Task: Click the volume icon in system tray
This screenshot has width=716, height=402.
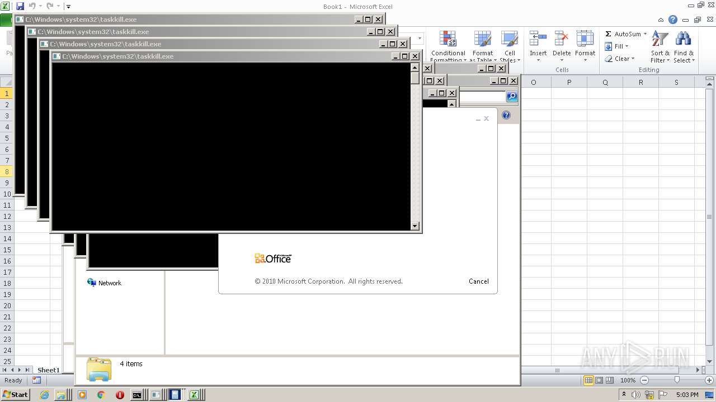Action: coord(637,395)
